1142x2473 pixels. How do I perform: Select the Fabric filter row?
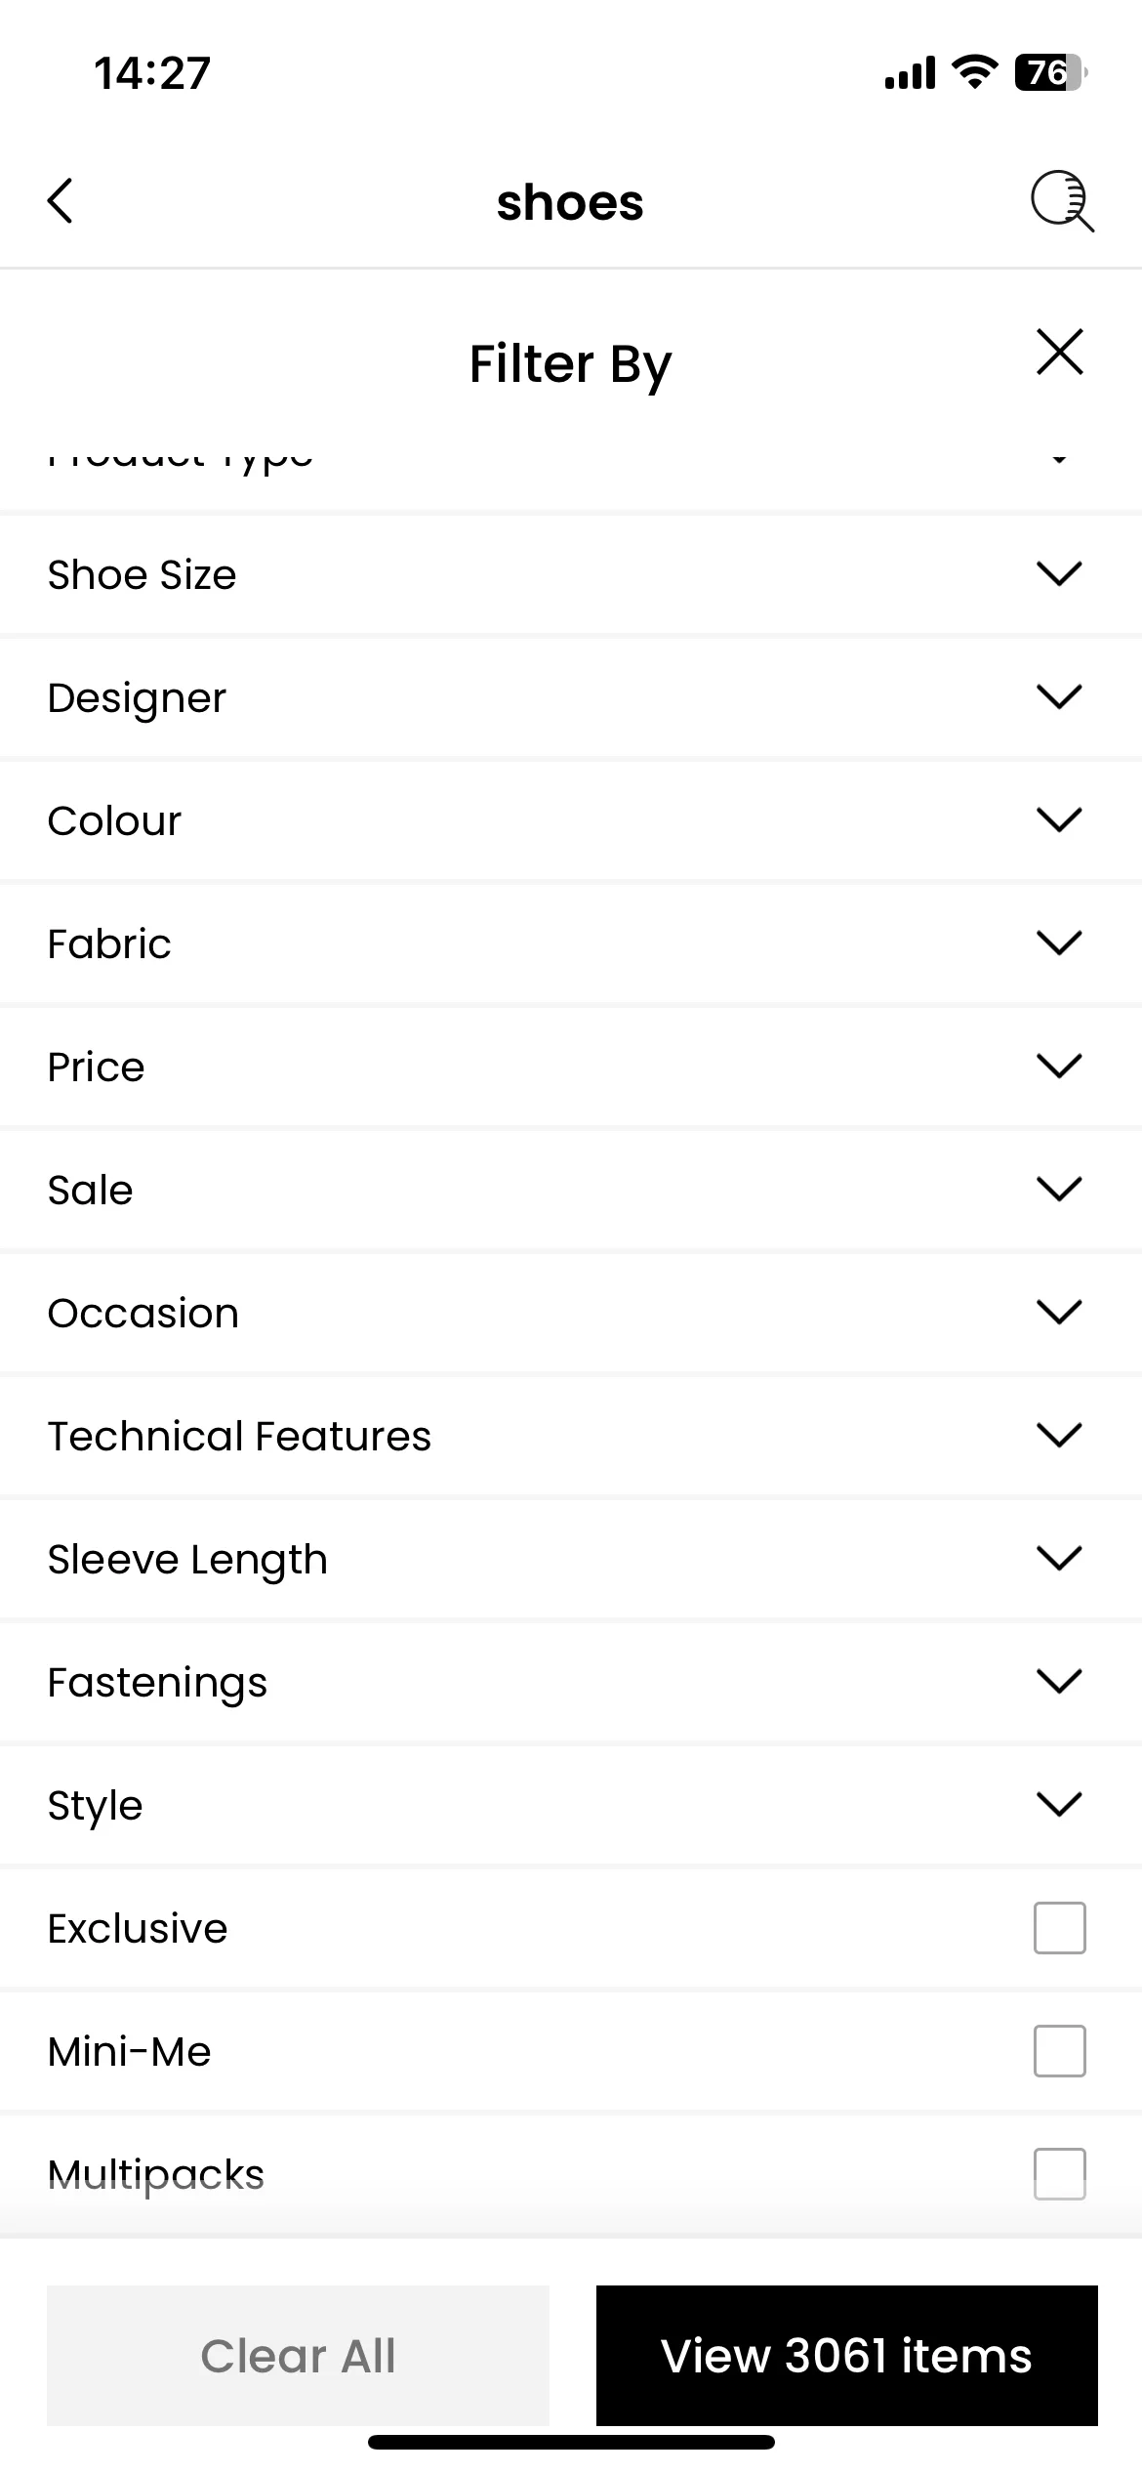pos(571,943)
